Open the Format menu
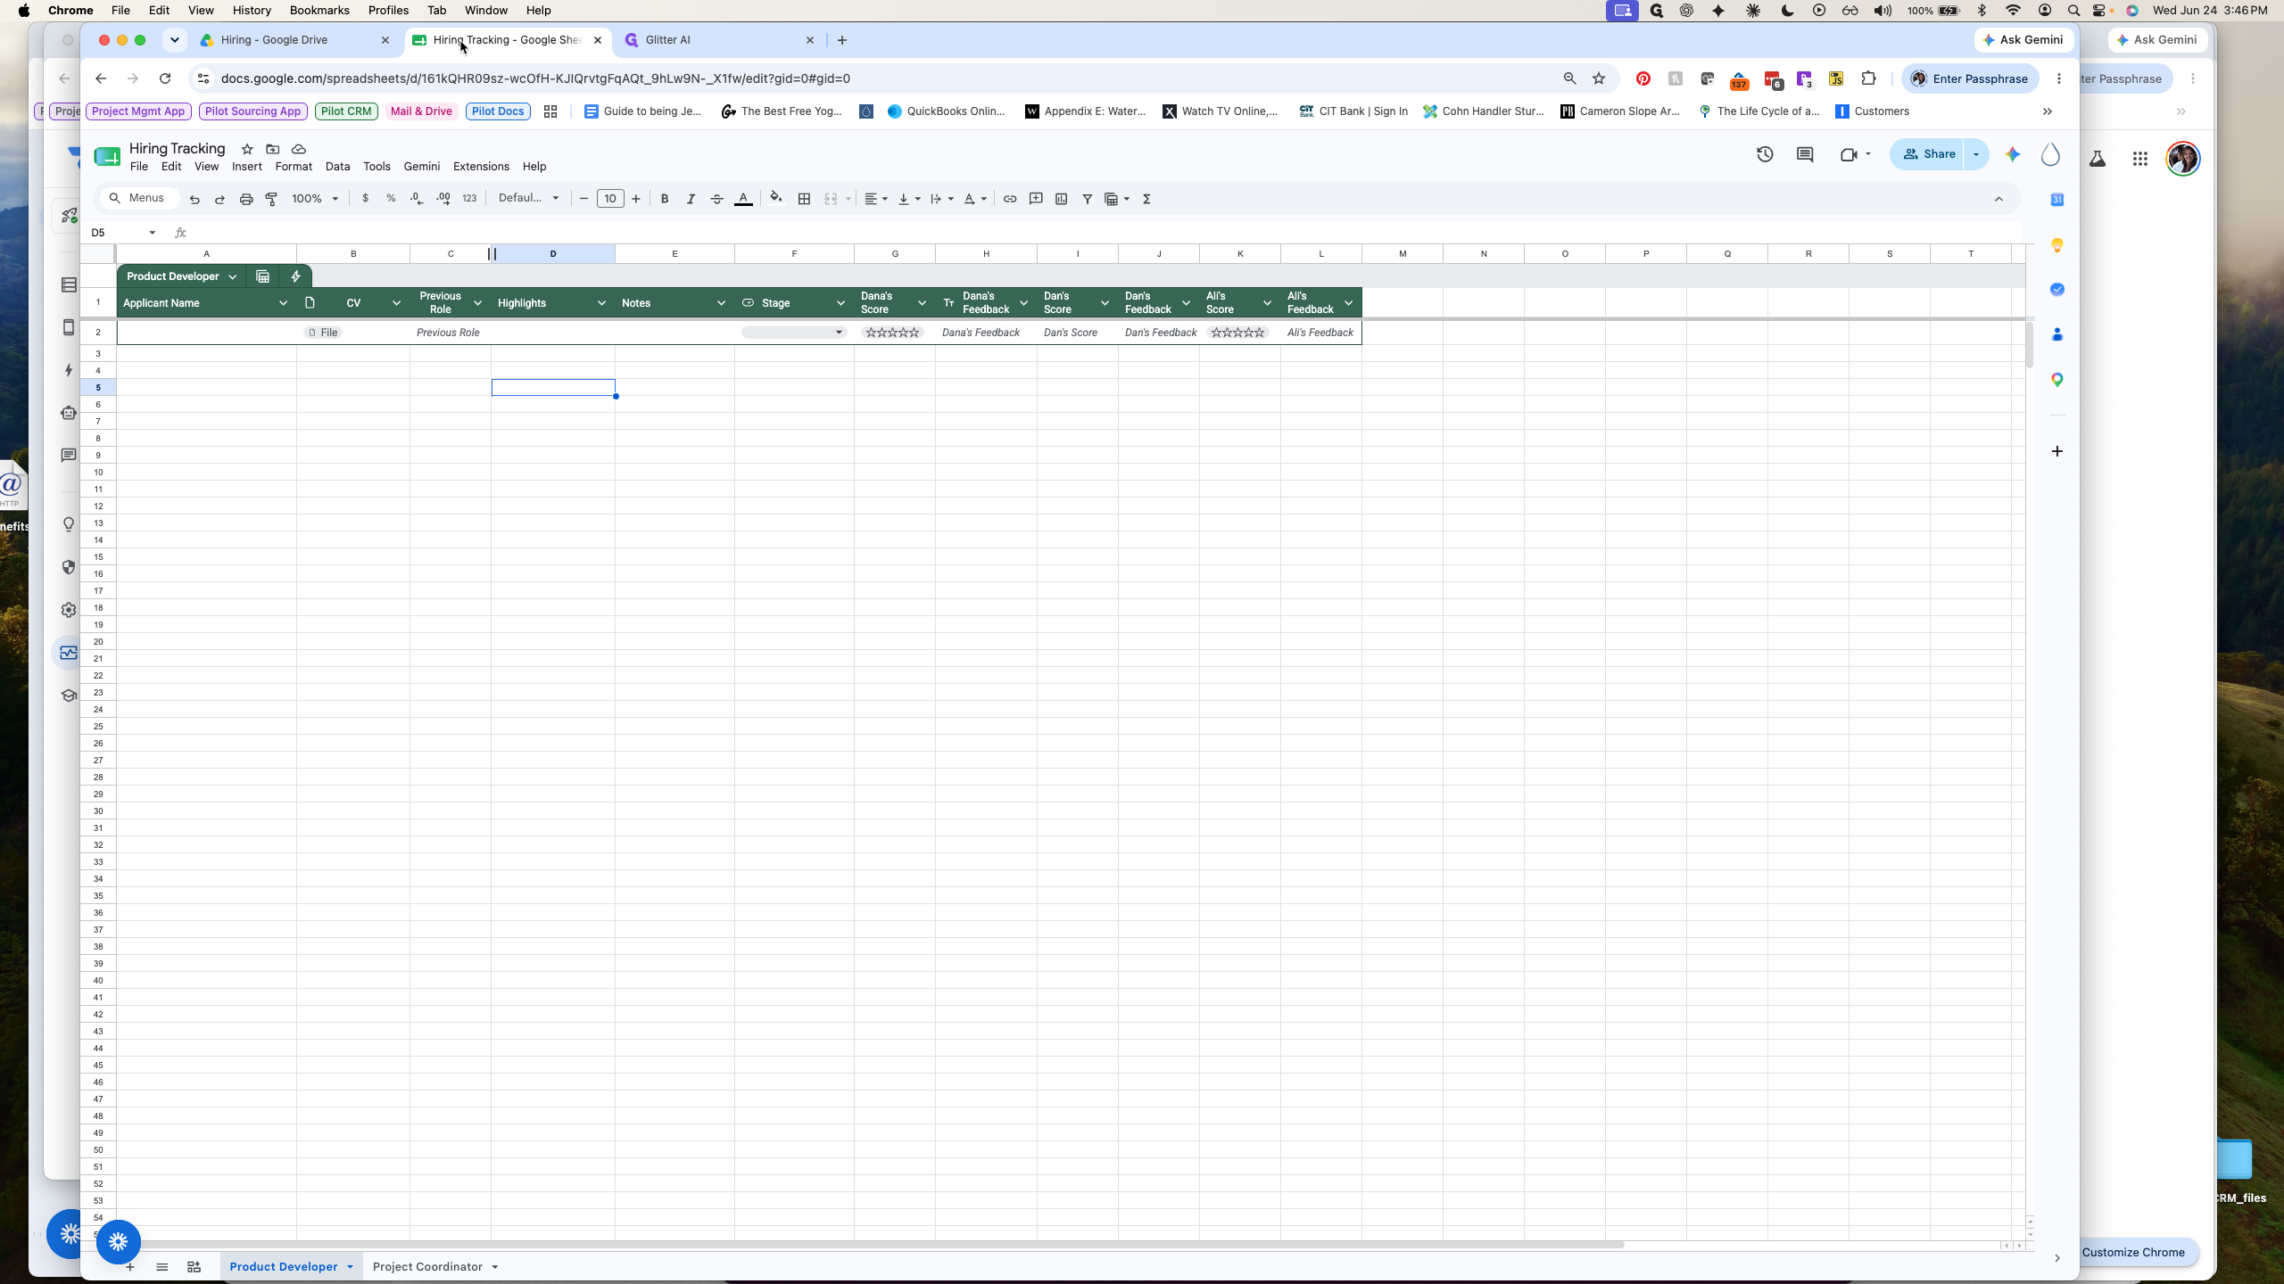 (294, 167)
